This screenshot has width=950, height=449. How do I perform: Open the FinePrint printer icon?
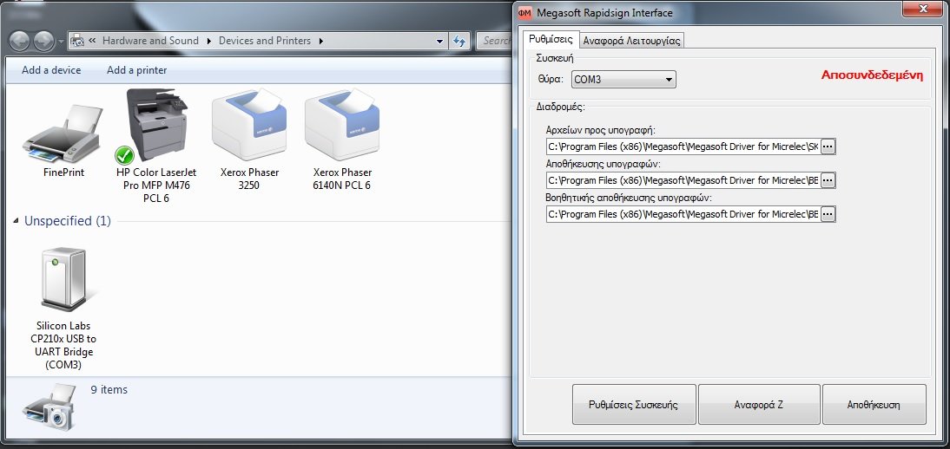click(63, 134)
